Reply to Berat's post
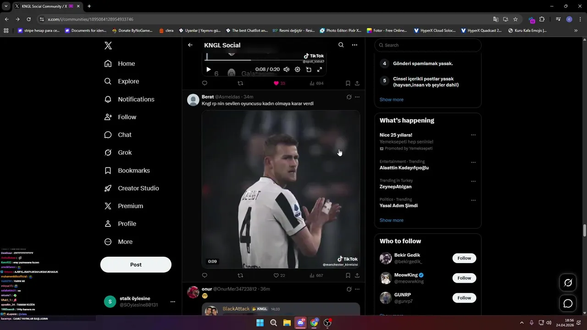This screenshot has height=330, width=587. coord(205,275)
